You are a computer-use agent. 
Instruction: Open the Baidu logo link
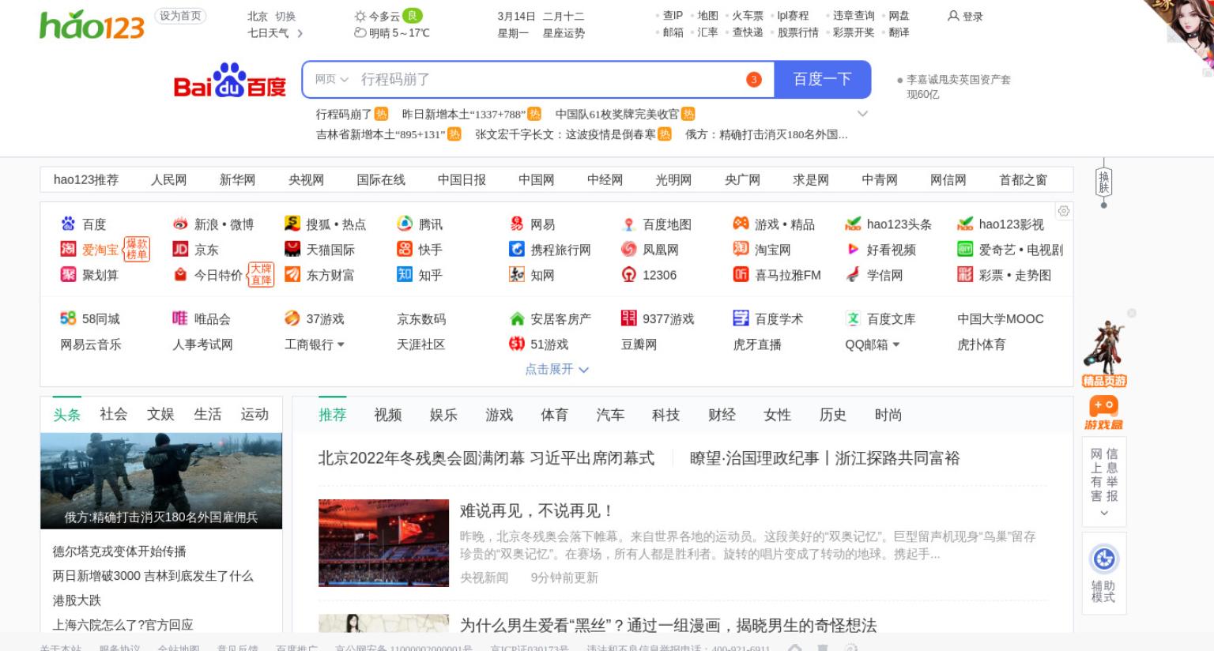pos(229,81)
